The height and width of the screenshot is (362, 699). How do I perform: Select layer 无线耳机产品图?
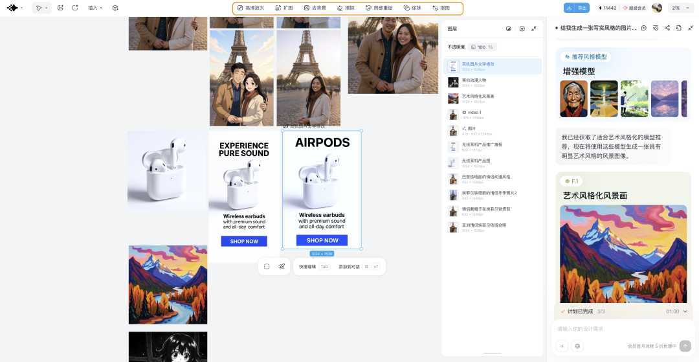point(492,163)
